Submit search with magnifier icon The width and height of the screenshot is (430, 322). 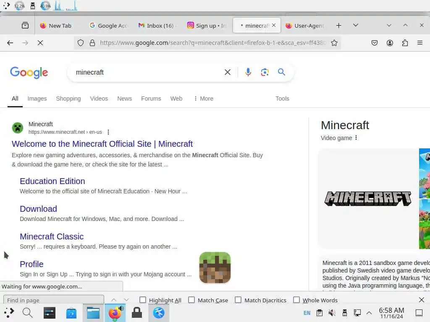click(x=281, y=72)
